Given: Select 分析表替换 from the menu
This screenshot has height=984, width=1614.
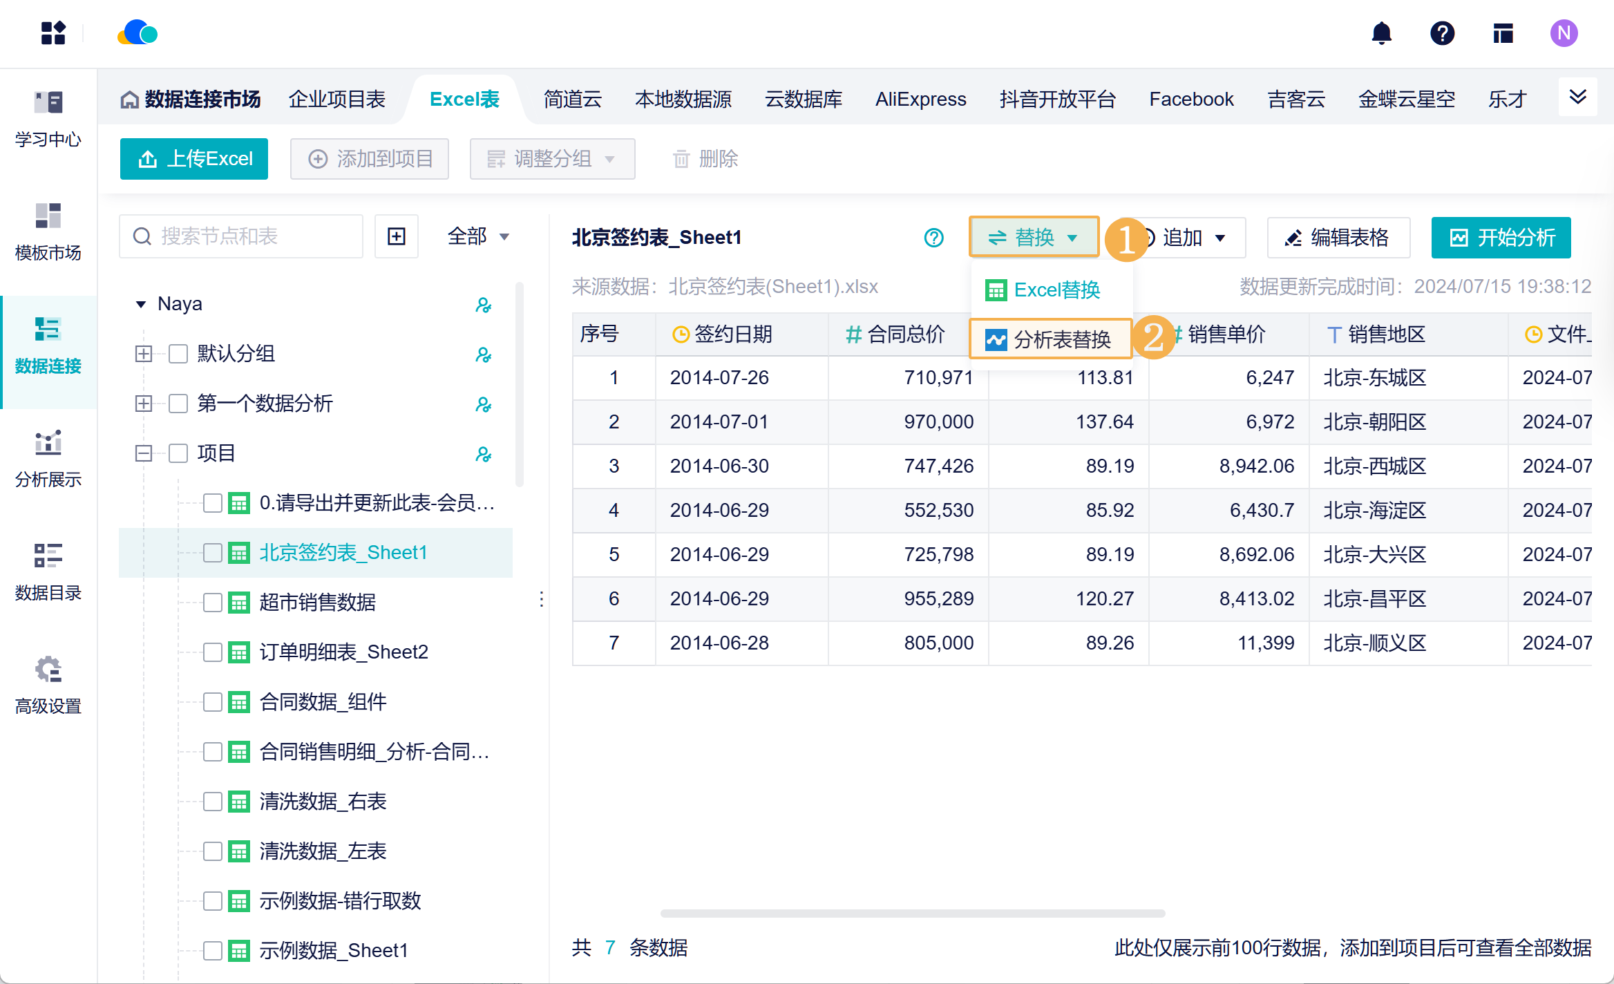Looking at the screenshot, I should 1050,339.
